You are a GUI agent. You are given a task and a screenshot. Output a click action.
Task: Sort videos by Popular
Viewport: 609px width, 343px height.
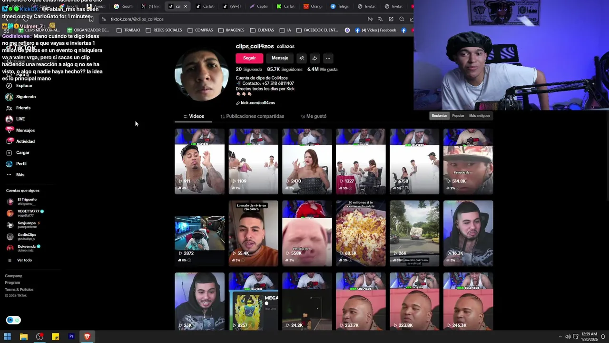pos(458,116)
